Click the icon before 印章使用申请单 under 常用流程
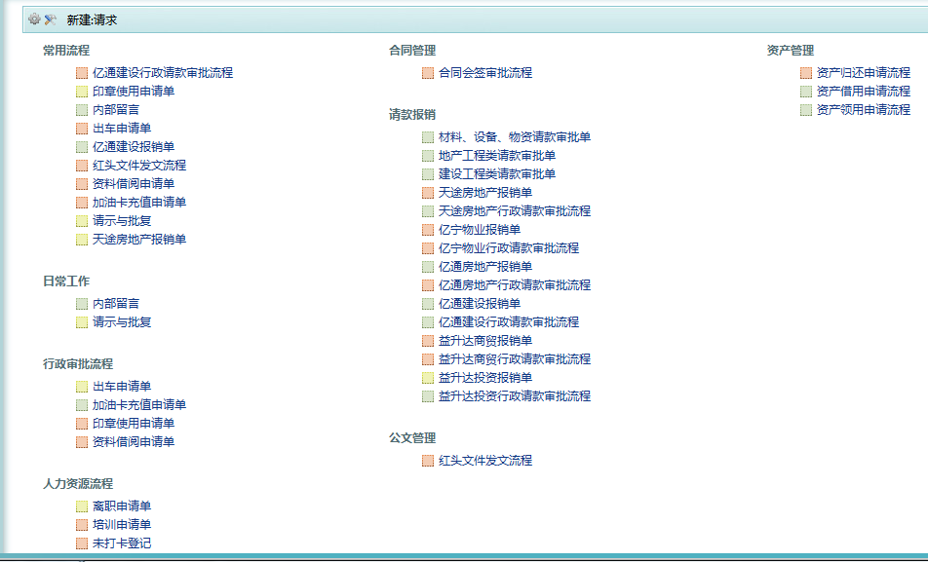Image resolution: width=928 pixels, height=562 pixels. click(x=82, y=92)
